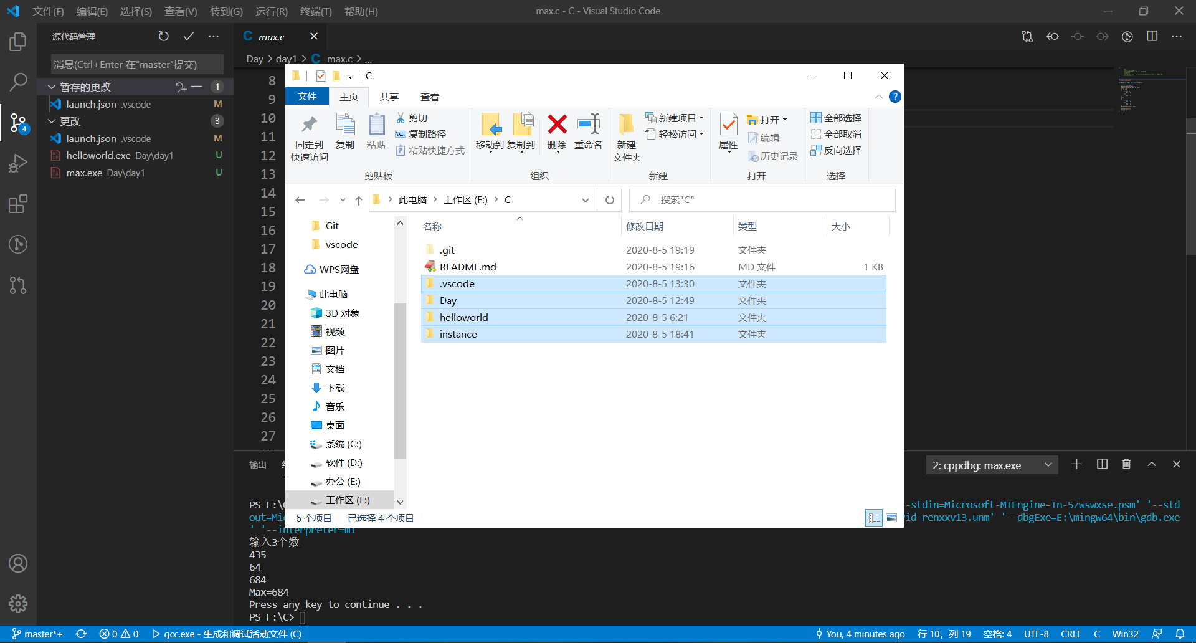The height and width of the screenshot is (643, 1196).
Task: Click Select All in Explorer ribbon
Action: pyautogui.click(x=836, y=118)
